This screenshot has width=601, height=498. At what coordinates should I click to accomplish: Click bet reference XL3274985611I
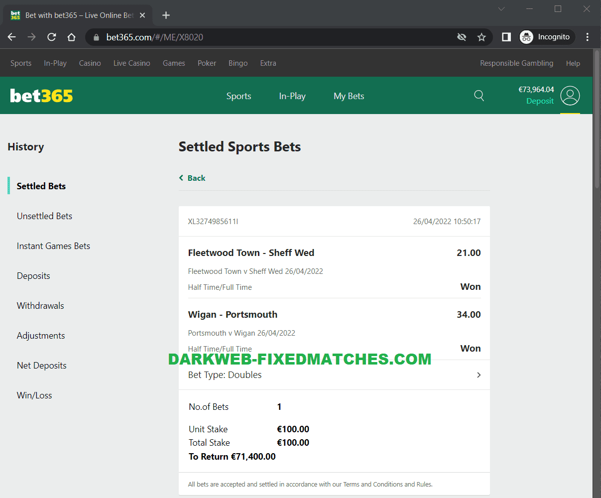click(x=213, y=222)
